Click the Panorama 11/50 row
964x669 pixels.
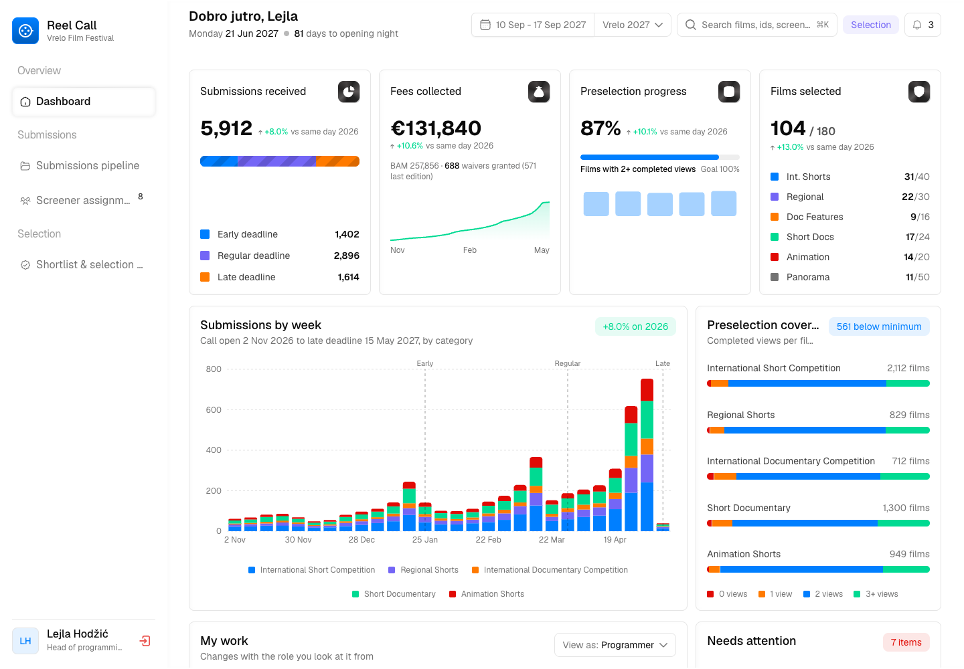click(850, 277)
